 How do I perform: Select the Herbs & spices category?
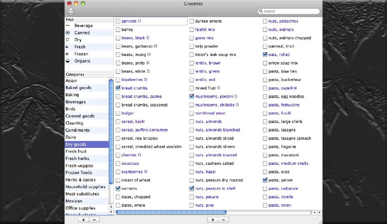click(87, 180)
